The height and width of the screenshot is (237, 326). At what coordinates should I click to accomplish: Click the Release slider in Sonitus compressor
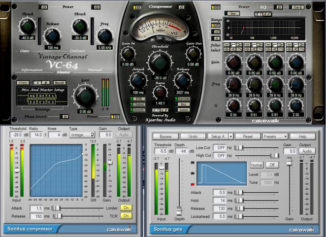(77, 216)
